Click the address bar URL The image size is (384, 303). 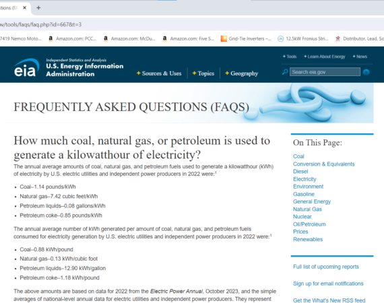pyautogui.click(x=40, y=24)
